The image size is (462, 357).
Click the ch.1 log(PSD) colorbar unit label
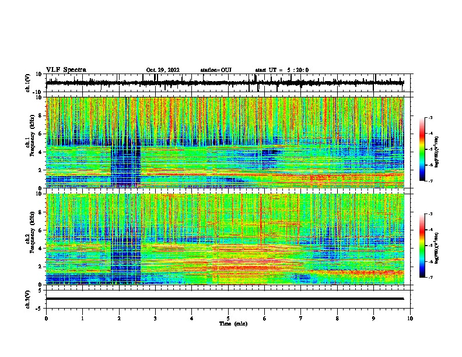click(x=437, y=152)
